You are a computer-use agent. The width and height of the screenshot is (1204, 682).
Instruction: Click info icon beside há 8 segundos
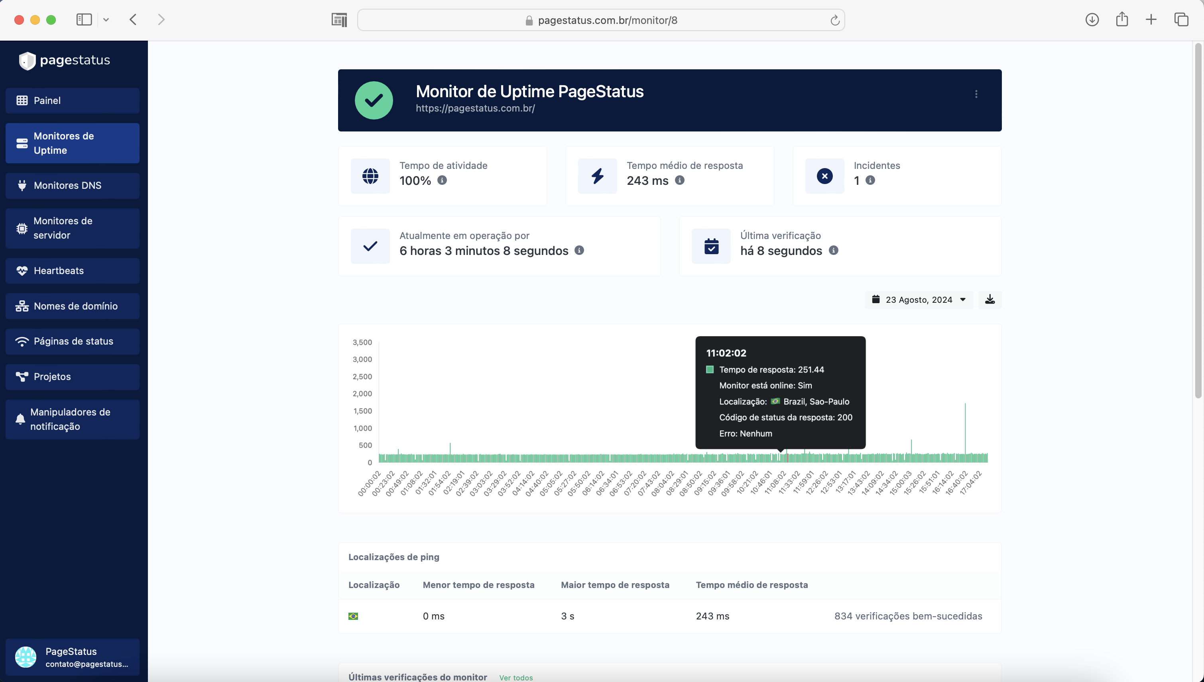[833, 250]
